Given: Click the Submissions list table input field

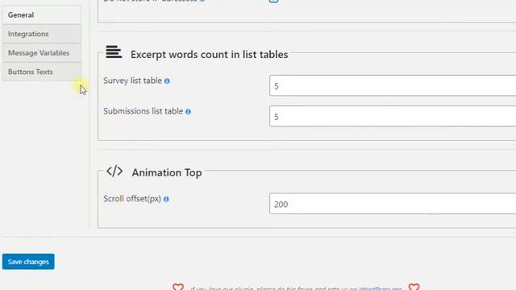Looking at the screenshot, I should [393, 116].
